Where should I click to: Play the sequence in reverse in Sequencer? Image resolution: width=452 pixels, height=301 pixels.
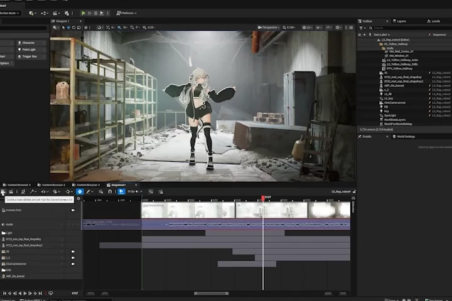[20, 293]
